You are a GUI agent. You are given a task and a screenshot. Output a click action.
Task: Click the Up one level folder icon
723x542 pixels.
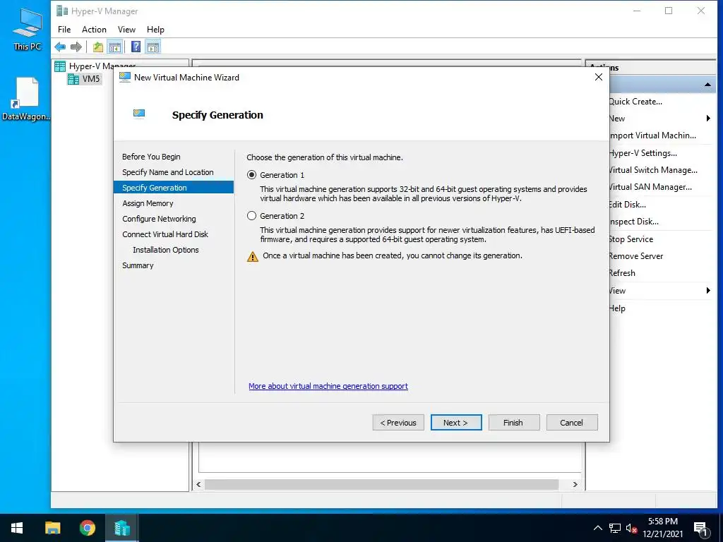(x=97, y=47)
